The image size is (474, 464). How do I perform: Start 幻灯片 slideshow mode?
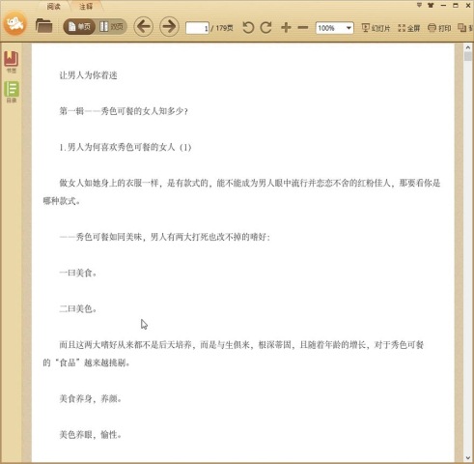coord(376,28)
